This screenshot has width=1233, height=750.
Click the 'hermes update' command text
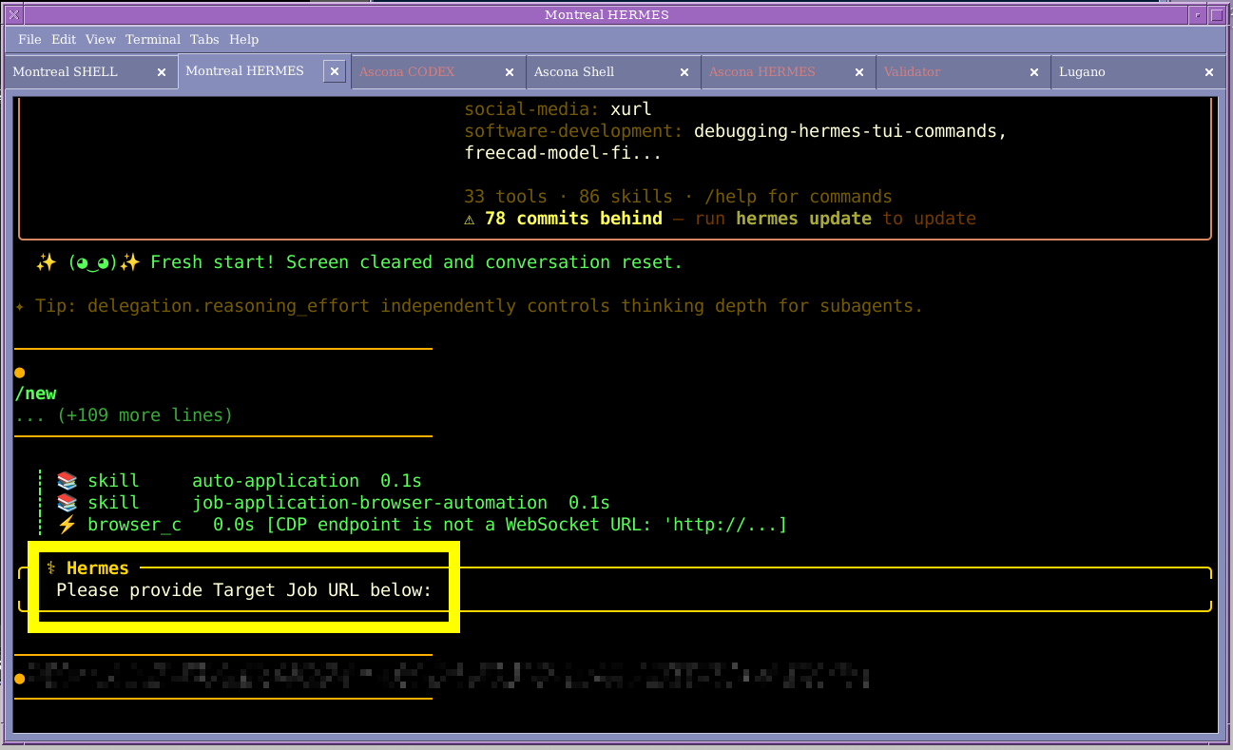click(x=803, y=219)
